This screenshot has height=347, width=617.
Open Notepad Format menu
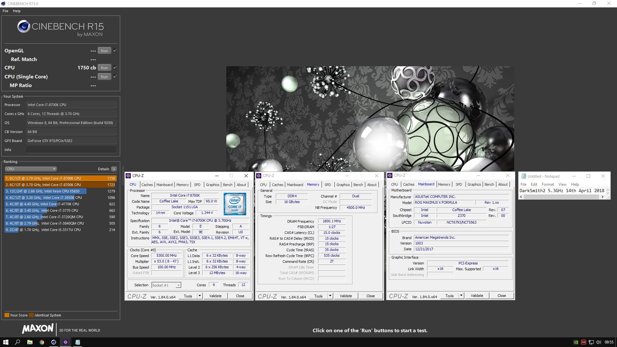click(548, 184)
